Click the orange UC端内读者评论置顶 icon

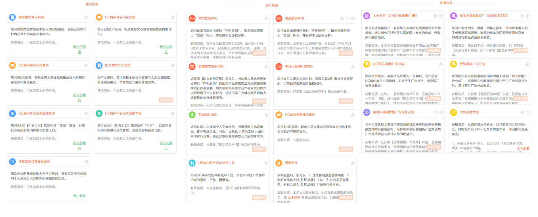click(x=13, y=65)
